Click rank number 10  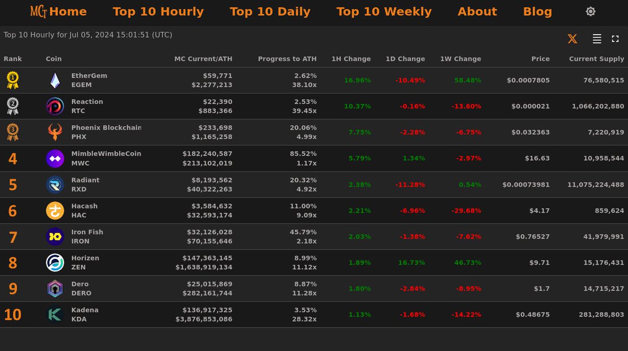click(x=13, y=315)
